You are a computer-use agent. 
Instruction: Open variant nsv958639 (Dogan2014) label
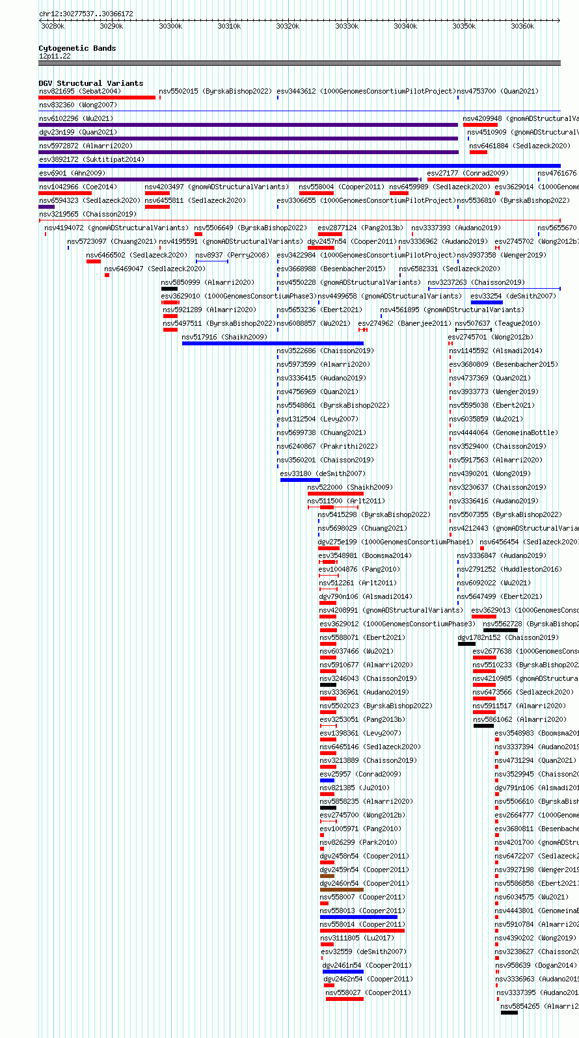[x=536, y=966]
